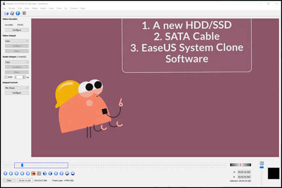This screenshot has height=188, width=282.
Task: Click the Time button beside the timecode
Action: pos(9,180)
